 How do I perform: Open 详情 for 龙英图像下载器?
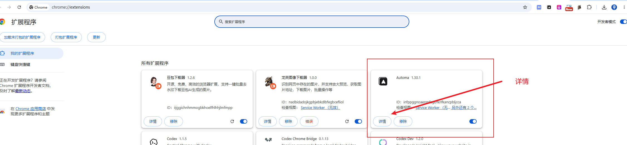pos(268,121)
